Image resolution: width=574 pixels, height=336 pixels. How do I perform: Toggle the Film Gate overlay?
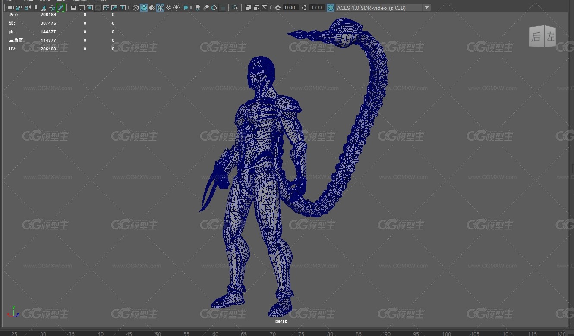point(82,8)
